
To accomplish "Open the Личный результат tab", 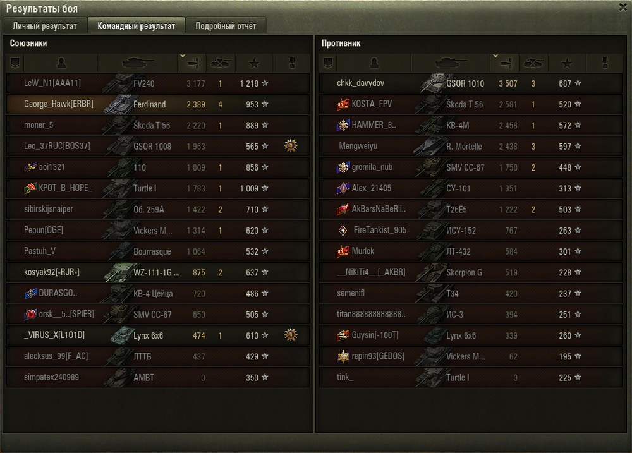I will click(45, 26).
